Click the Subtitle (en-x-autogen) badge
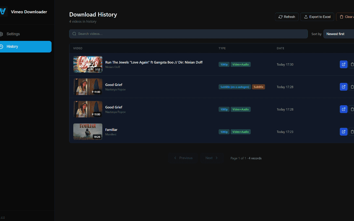 click(x=235, y=87)
